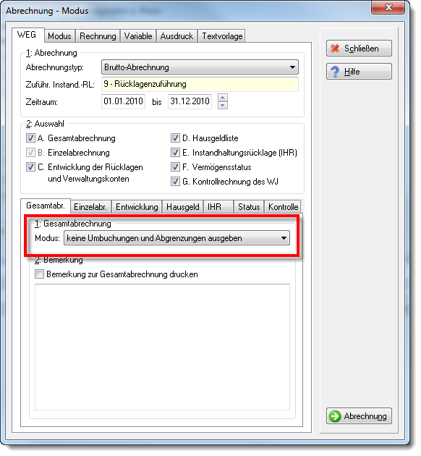
Task: Click the Zuführ. Instand.-RL field
Action: pyautogui.click(x=200, y=85)
